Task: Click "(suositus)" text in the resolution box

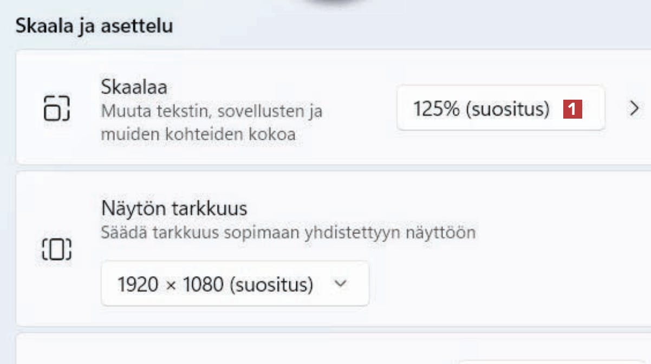Action: click(x=271, y=284)
